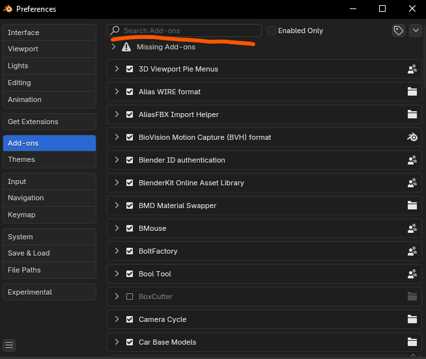This screenshot has width=426, height=359.
Task: Uncheck the Alias WIRE format add-on
Action: 130,92
